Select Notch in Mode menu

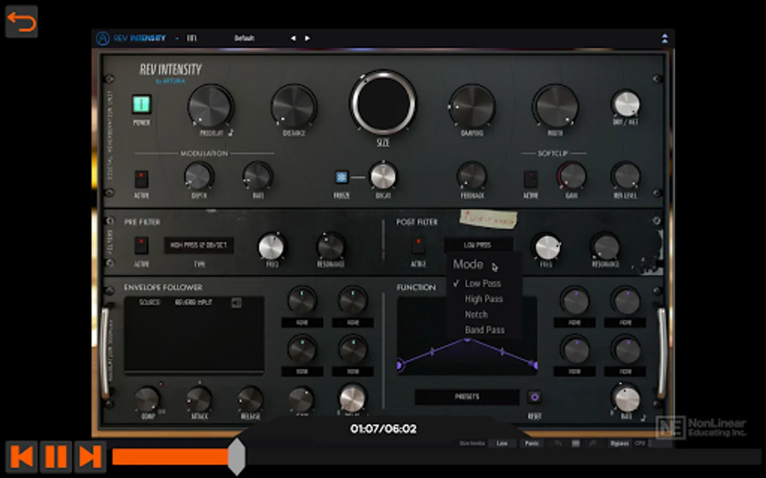click(476, 314)
